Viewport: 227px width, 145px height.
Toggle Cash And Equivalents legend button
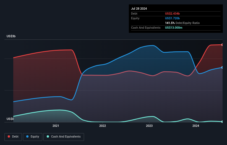pos(64,137)
